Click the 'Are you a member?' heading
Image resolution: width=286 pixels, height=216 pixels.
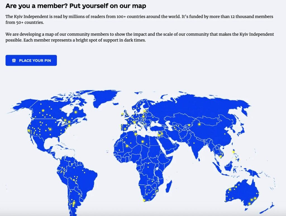pyautogui.click(x=76, y=6)
